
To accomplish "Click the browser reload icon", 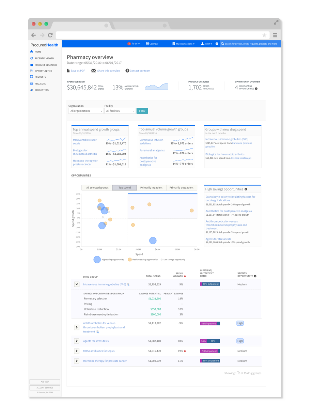I will tap(50, 35).
